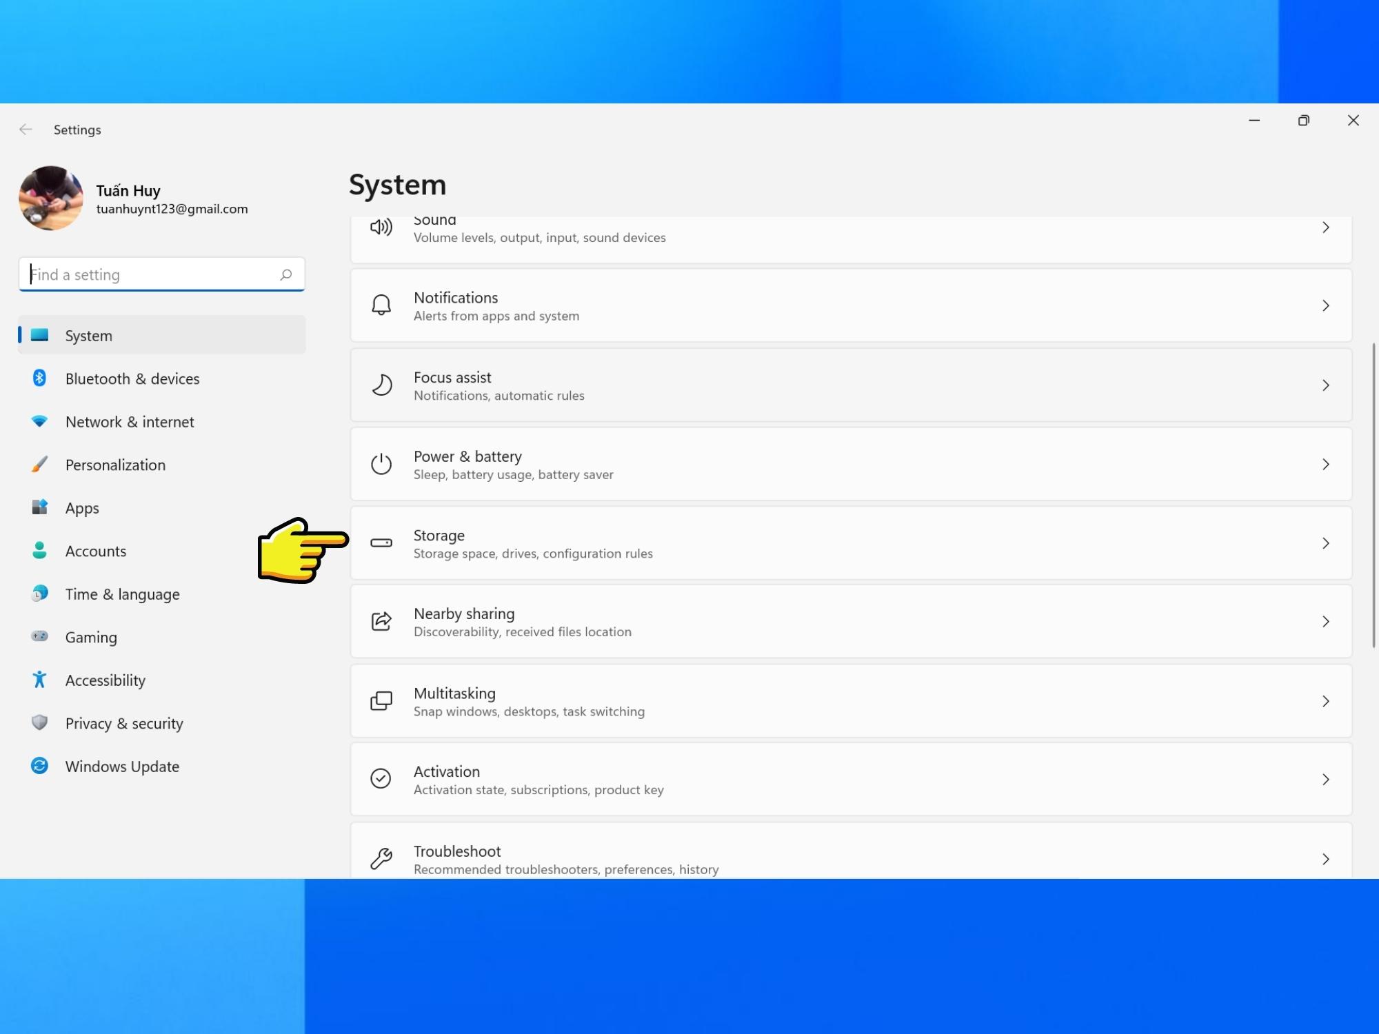
Task: Click "Alerts from apps and system" text
Action: click(x=496, y=316)
